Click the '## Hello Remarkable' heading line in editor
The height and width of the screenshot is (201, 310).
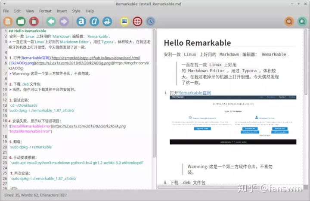point(27,31)
